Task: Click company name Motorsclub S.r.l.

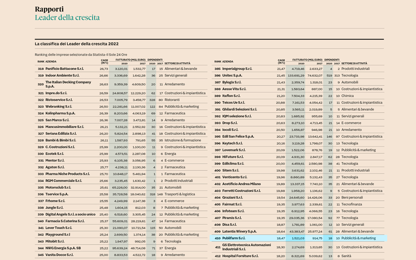Action: click(58, 187)
